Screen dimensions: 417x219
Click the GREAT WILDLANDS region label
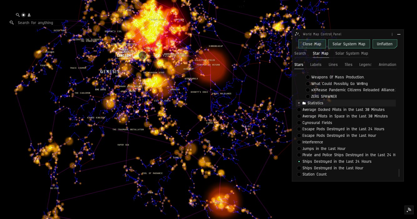(222, 94)
